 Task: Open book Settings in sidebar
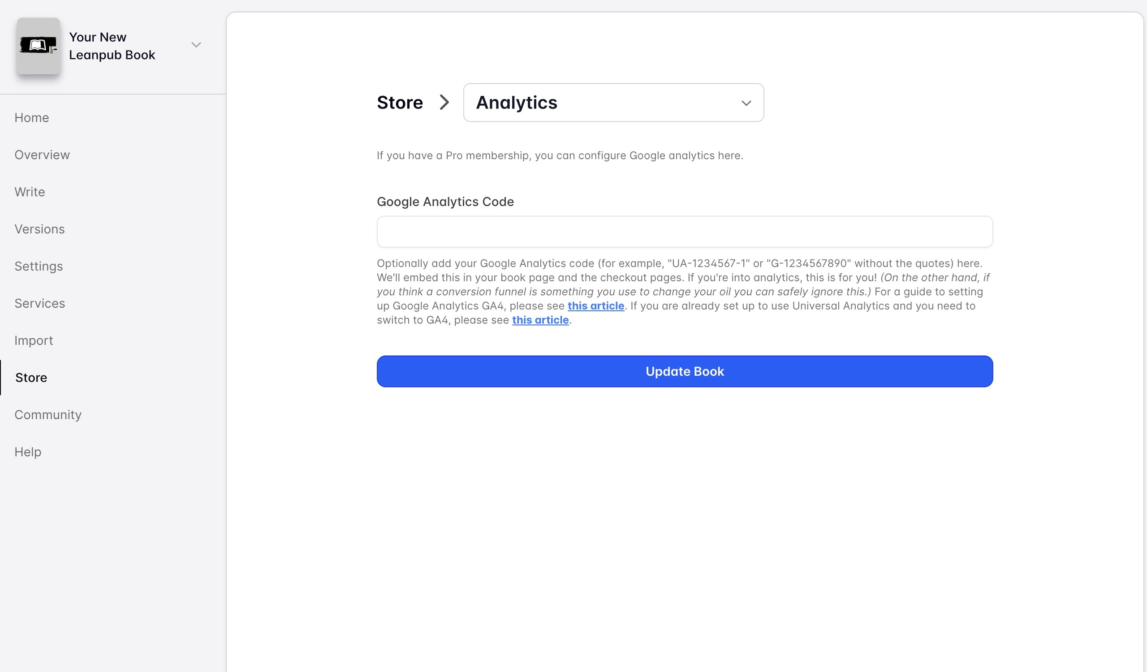click(39, 266)
